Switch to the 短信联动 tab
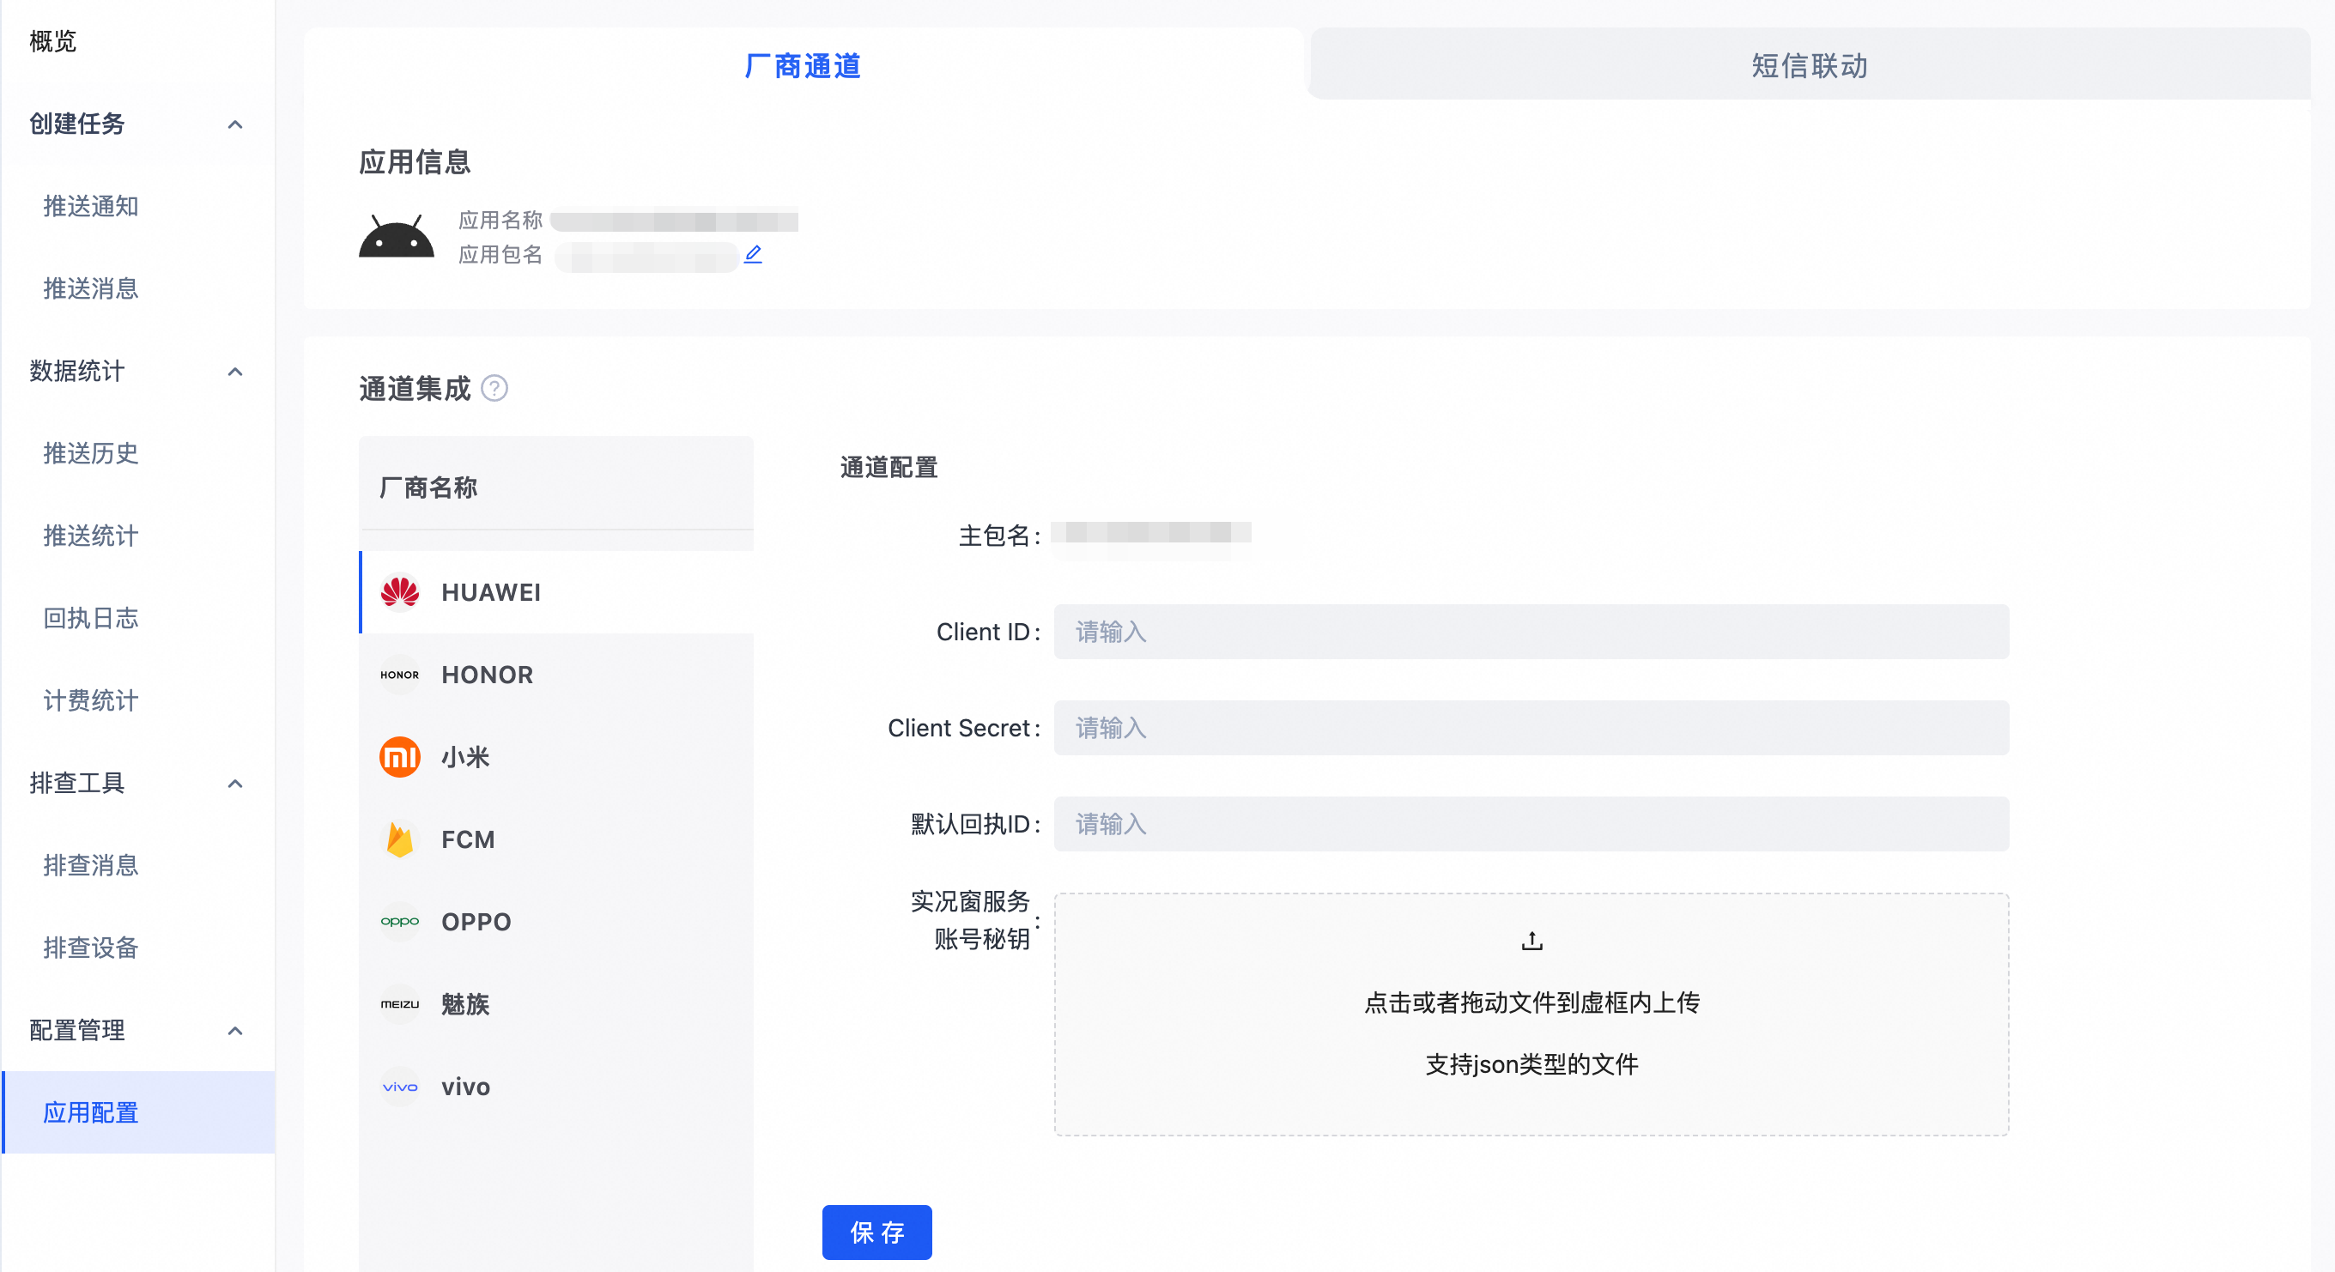The image size is (2335, 1272). pyautogui.click(x=1809, y=65)
